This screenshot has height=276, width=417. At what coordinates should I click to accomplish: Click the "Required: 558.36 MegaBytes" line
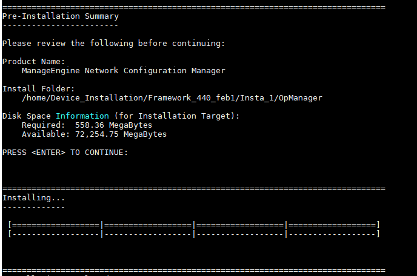[x=87, y=125]
